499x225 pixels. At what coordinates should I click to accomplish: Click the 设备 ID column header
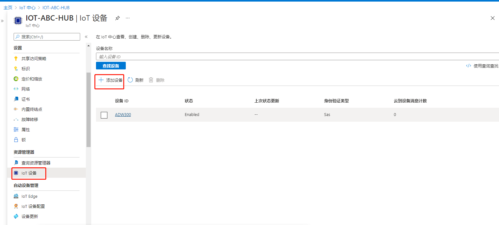click(122, 101)
